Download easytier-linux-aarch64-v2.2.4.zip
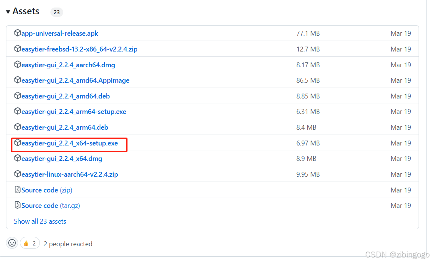 tap(70, 174)
